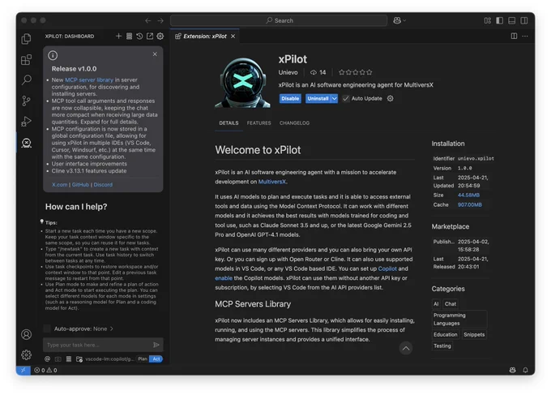Toggle bottom panel visibility
Image resolution: width=551 pixels, height=395 pixels.
click(x=512, y=21)
